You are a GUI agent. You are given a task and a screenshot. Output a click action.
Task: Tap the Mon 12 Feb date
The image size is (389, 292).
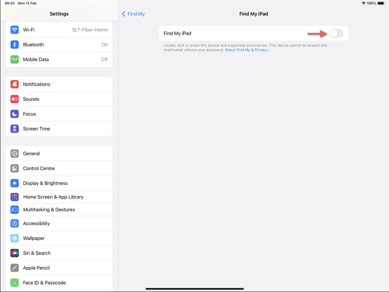pos(27,3)
